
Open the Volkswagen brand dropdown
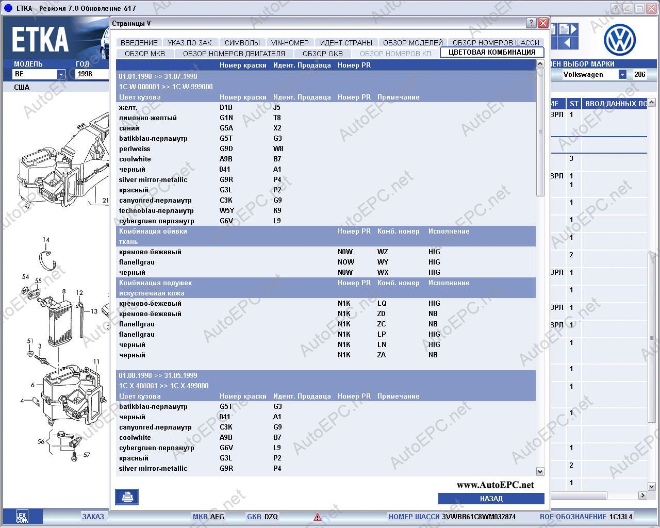(622, 75)
